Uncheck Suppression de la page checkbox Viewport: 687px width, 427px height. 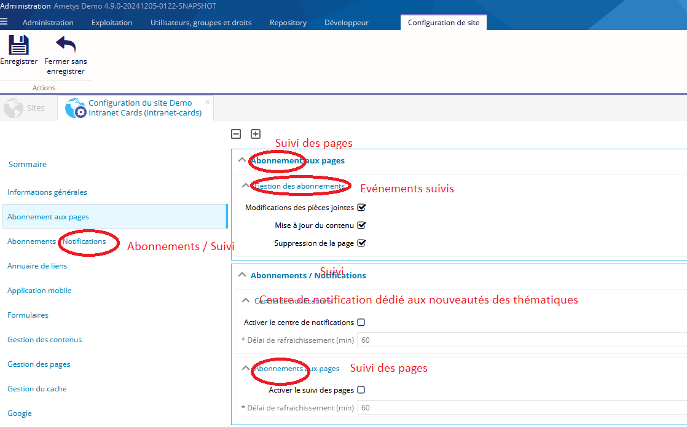pos(361,243)
